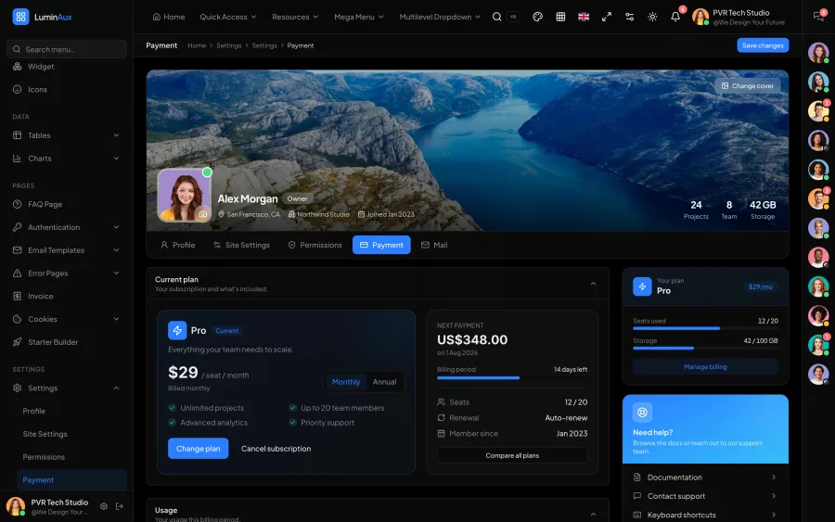The width and height of the screenshot is (835, 522).
Task: Click the Change cover button
Action: 748,85
